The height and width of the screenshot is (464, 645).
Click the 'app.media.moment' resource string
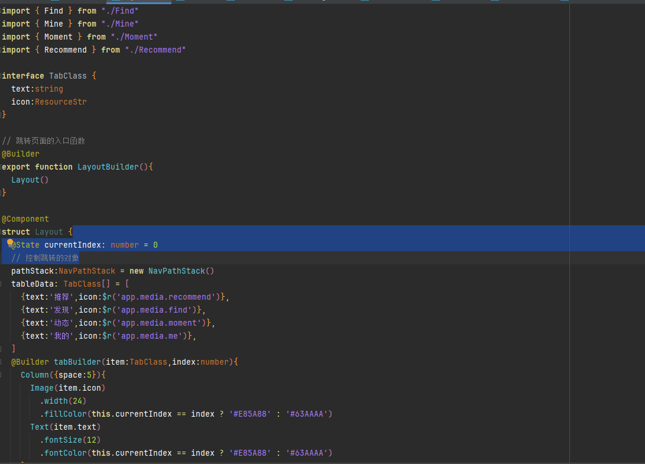[x=160, y=323]
